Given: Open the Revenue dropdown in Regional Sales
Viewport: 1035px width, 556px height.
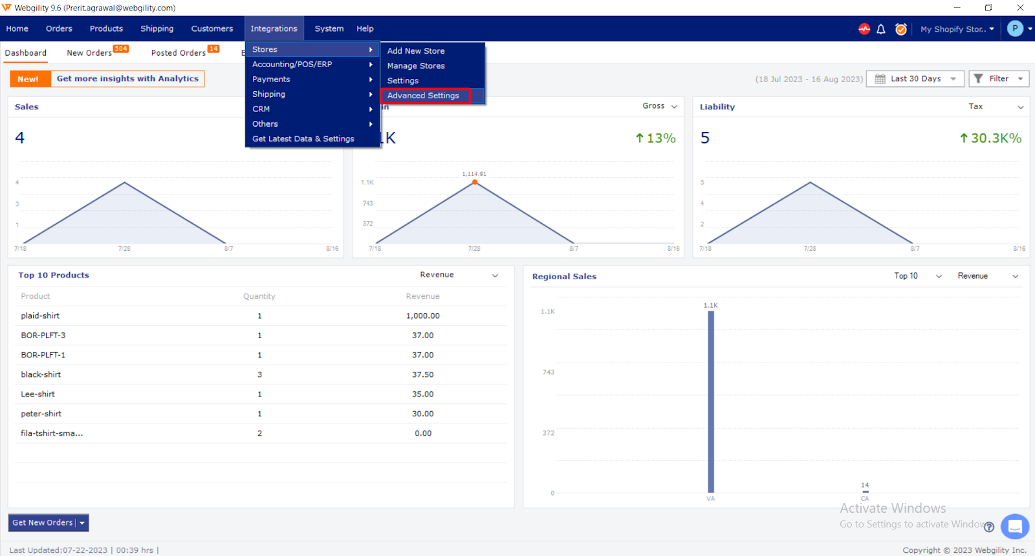Looking at the screenshot, I should click(x=988, y=276).
